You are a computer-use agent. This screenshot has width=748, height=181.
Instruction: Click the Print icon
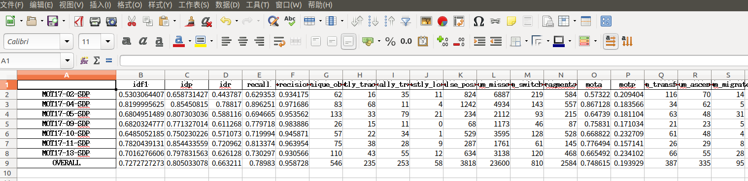(95, 21)
